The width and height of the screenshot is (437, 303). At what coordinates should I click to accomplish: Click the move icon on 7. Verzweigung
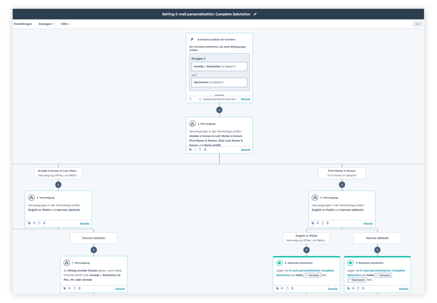(69, 288)
